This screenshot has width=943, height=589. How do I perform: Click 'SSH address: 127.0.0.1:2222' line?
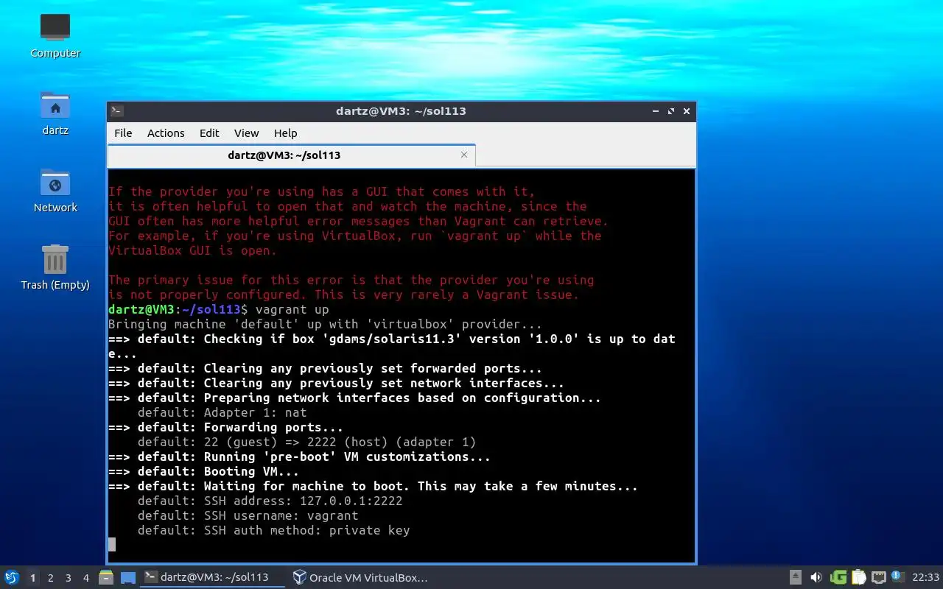click(x=270, y=501)
